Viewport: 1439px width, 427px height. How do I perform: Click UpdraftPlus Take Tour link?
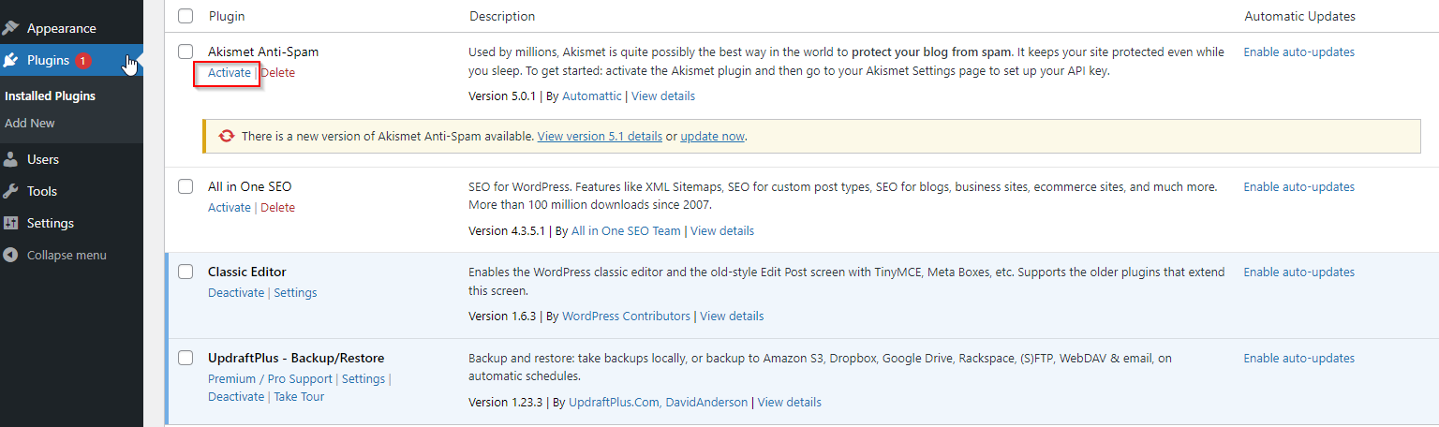coord(299,396)
